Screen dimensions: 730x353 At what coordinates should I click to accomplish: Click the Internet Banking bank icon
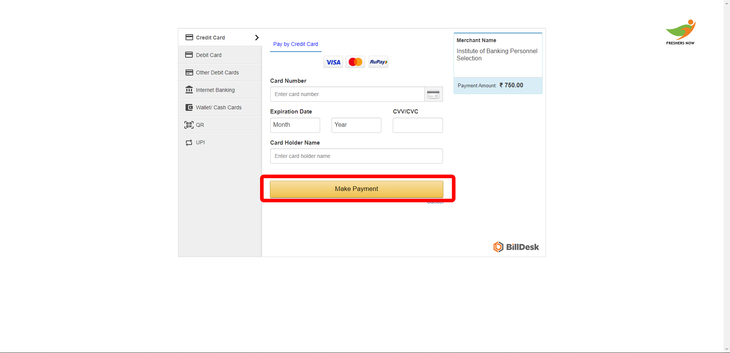point(189,90)
